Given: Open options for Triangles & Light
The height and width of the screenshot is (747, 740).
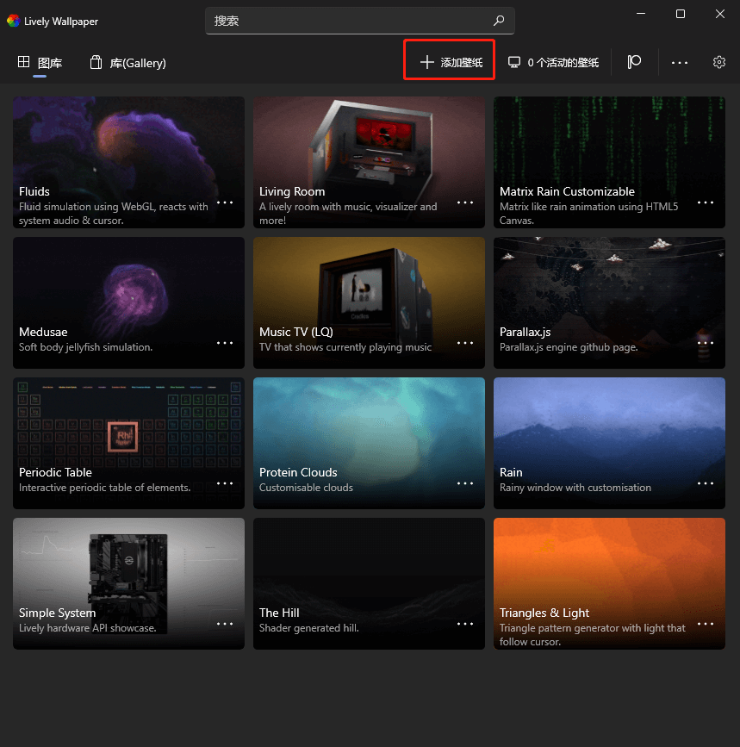Looking at the screenshot, I should click(706, 624).
